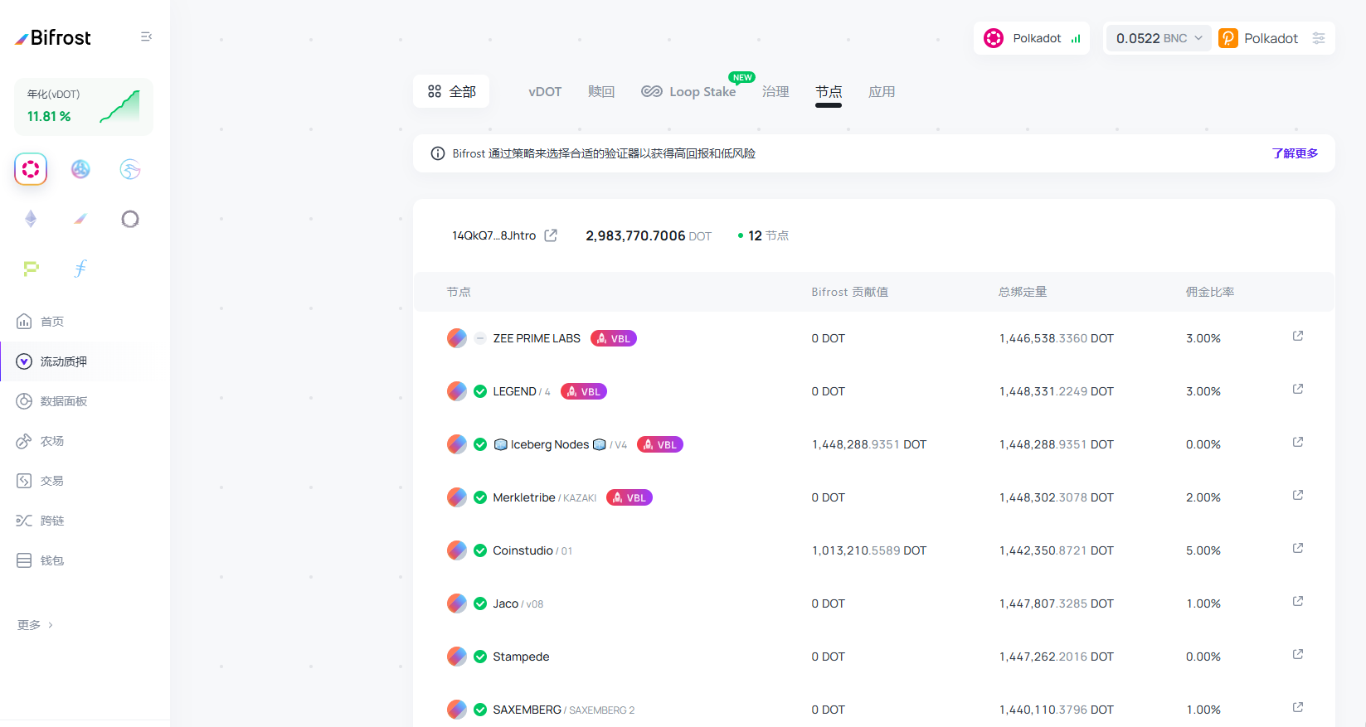Click the LEGEND row verified checkmark
The width and height of the screenshot is (1366, 727).
(480, 391)
